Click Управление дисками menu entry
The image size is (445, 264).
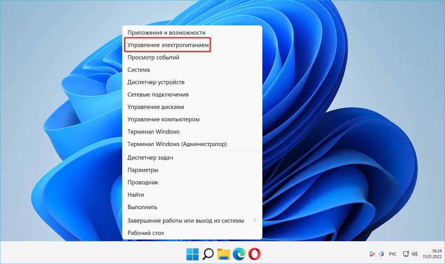155,107
